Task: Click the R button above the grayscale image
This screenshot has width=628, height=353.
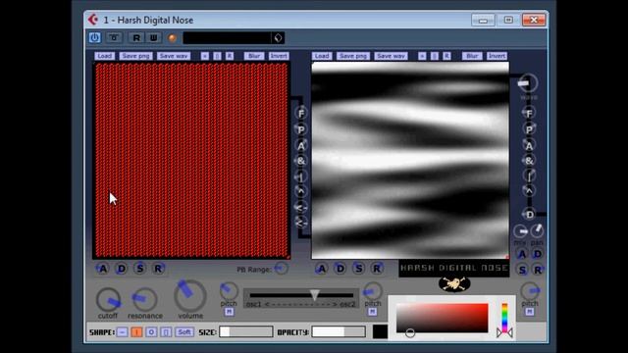Action: [x=447, y=56]
